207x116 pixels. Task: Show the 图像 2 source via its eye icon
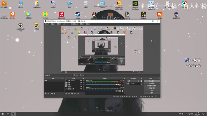[81, 85]
